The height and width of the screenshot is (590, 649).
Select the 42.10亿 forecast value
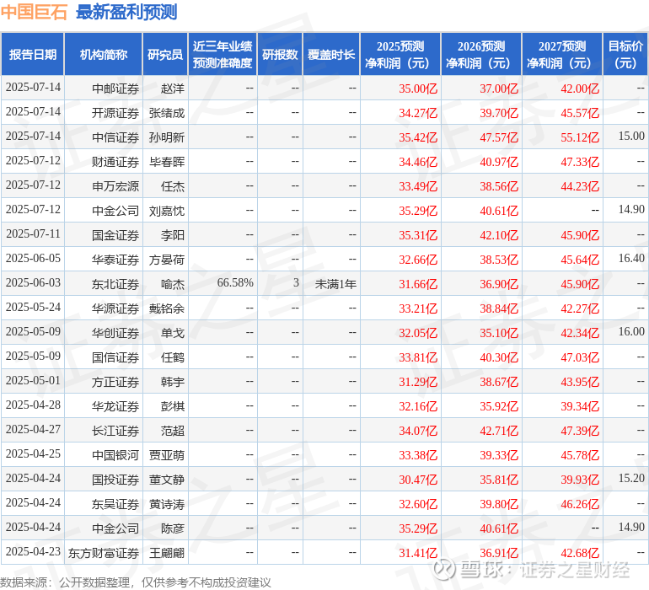(x=499, y=235)
